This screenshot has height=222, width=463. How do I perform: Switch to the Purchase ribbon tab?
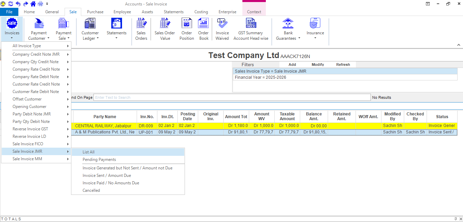point(95,12)
